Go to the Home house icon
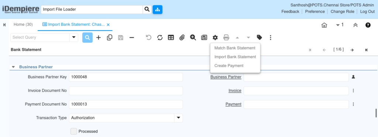 point(324,25)
